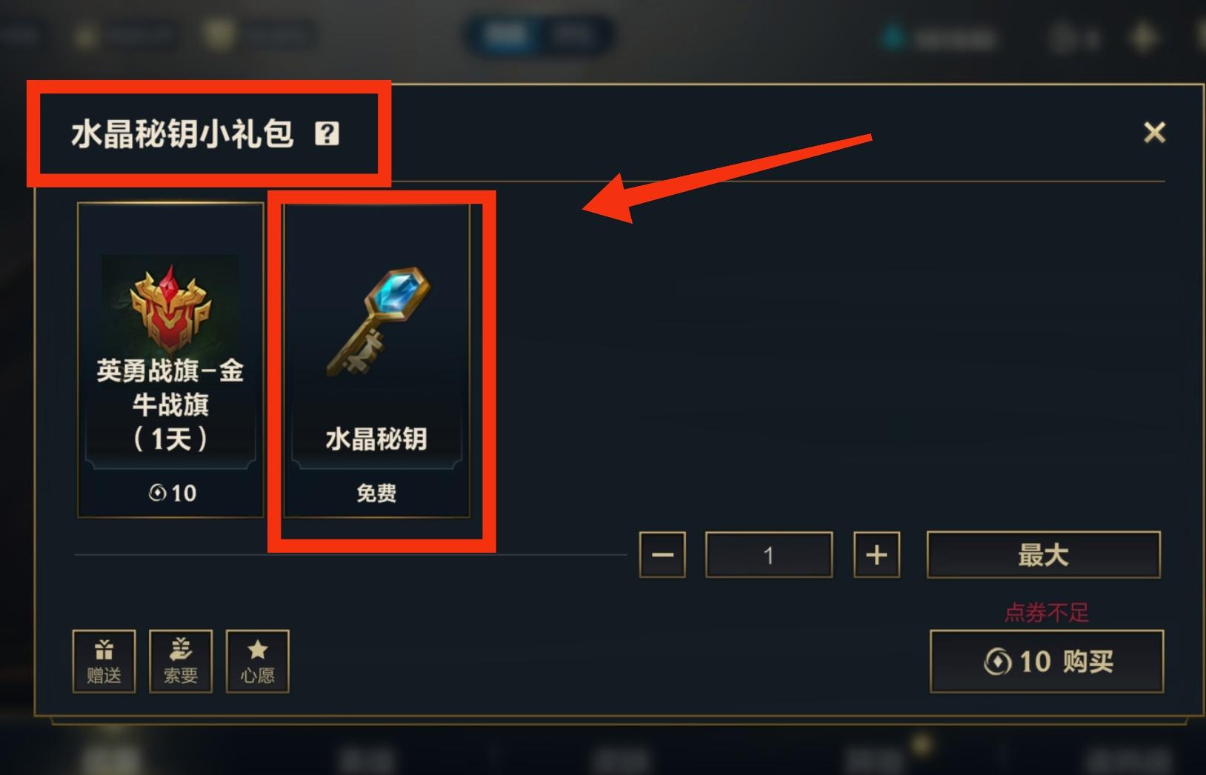Click the coin icon beside price 10
This screenshot has height=775, width=1206.
157,493
